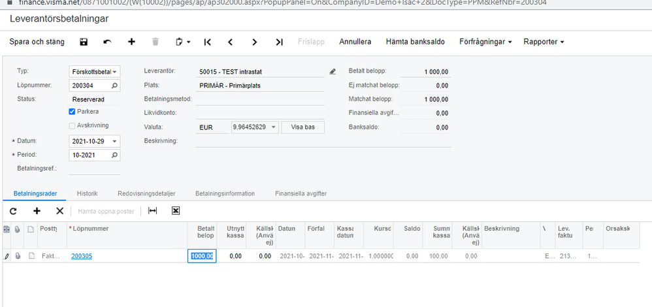Click the note icon on row 200305
652x307 pixels.
pyautogui.click(x=31, y=256)
